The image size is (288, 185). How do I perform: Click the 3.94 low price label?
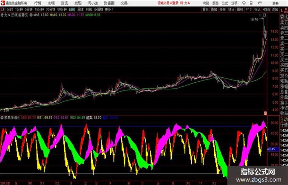point(6,111)
